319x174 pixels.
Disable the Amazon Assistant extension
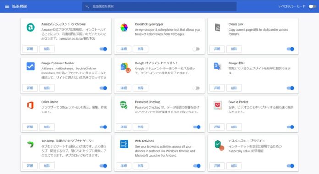(x=103, y=49)
